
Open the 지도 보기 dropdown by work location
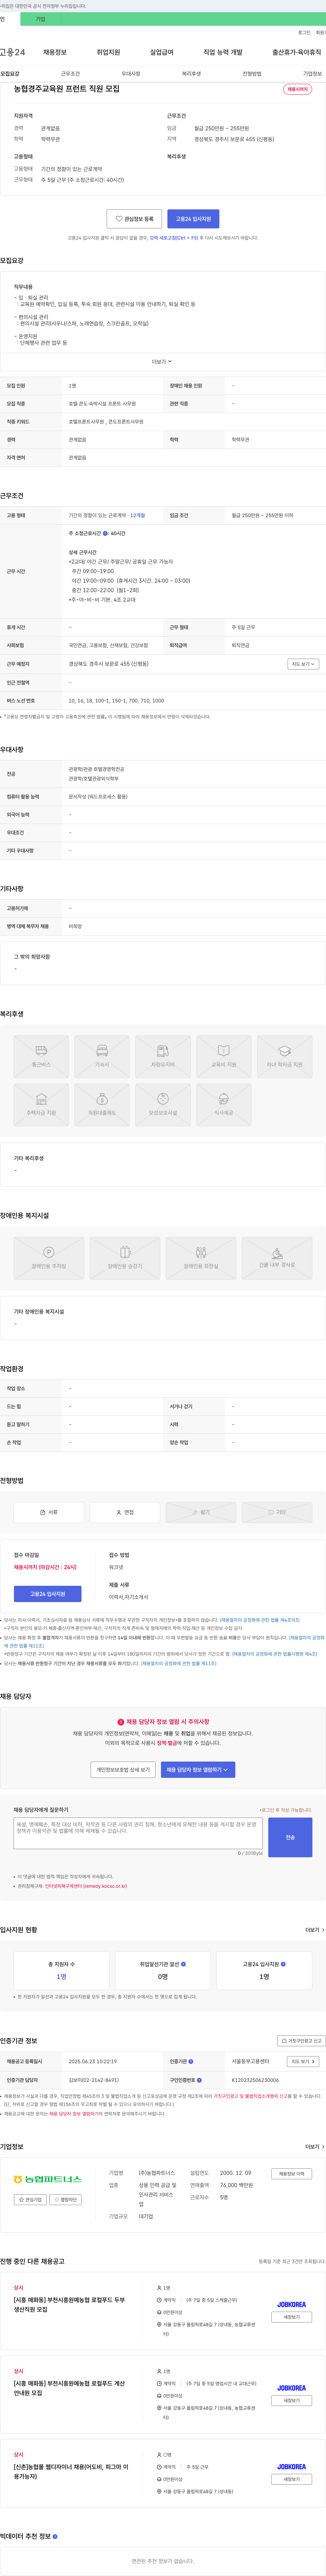point(303,664)
